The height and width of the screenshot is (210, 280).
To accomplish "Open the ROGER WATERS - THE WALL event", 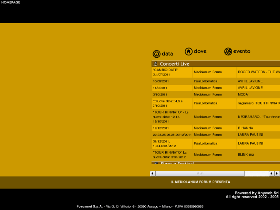I will [259, 72].
